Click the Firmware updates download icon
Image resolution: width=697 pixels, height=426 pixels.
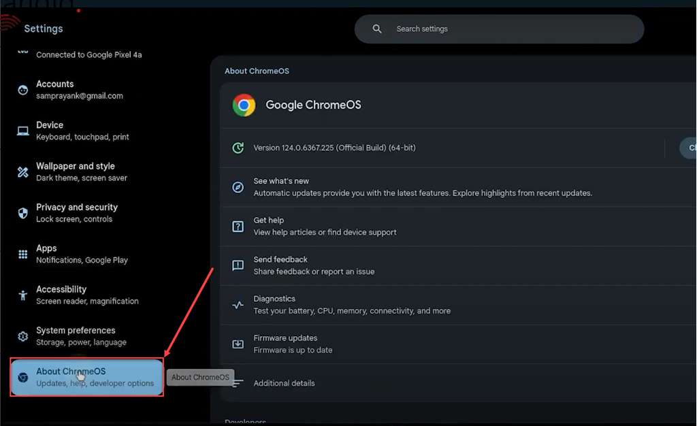click(x=238, y=344)
